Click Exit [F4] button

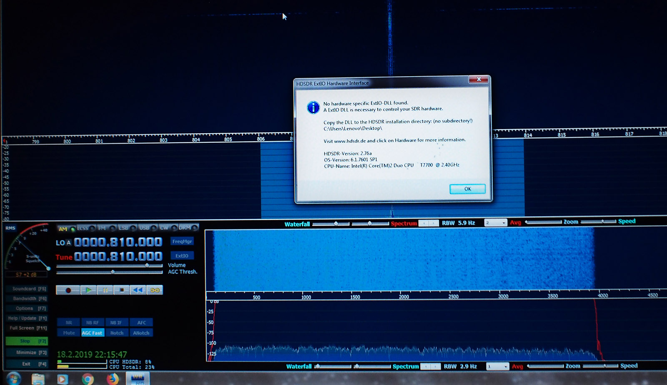27,364
